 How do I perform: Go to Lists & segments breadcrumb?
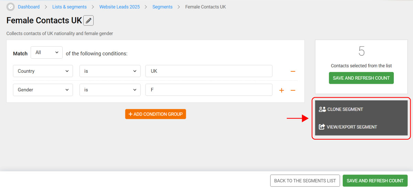[x=69, y=7]
